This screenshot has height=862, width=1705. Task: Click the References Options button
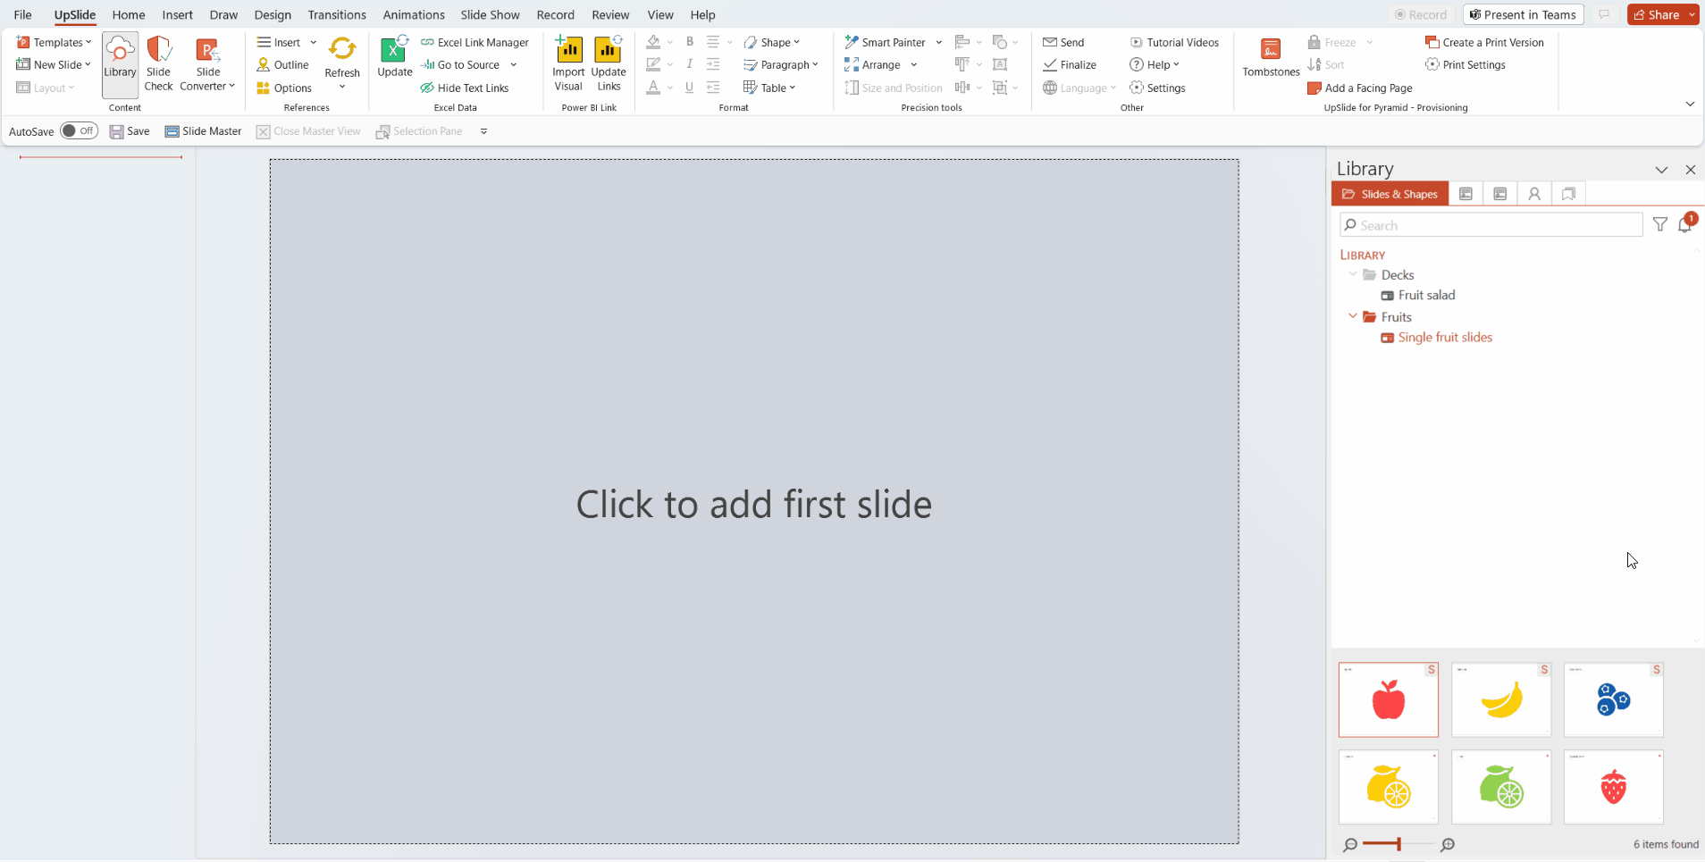pyautogui.click(x=284, y=88)
